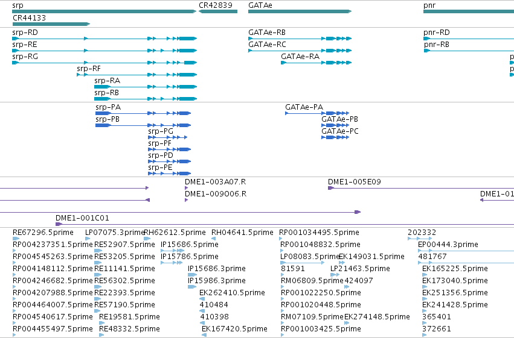
Task: Click the DME1-001C01 clone feature
Action: [285, 224]
